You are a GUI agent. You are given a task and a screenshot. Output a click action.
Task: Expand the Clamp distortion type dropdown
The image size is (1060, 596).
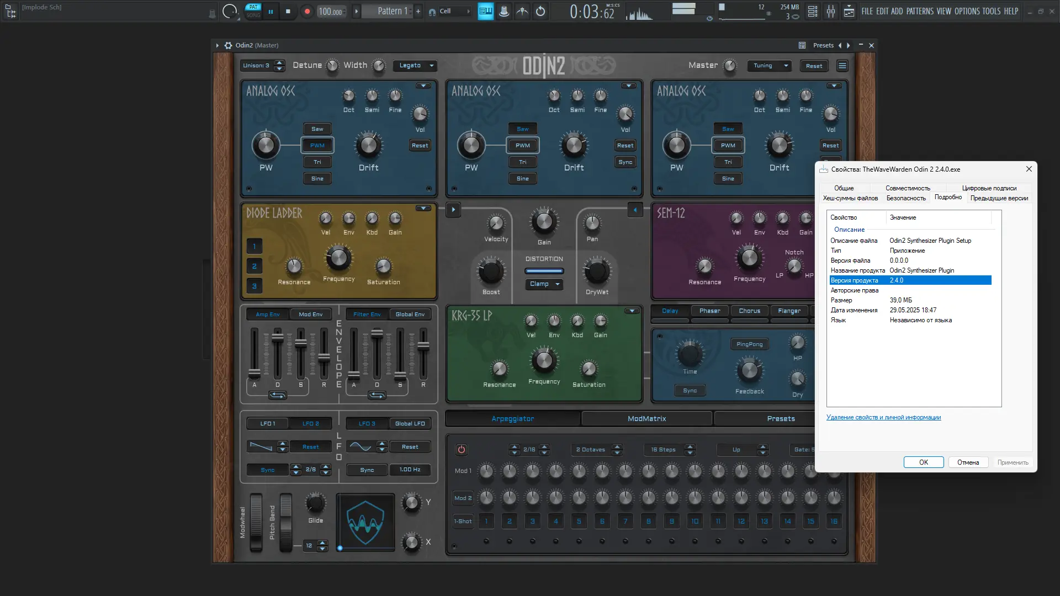click(x=544, y=284)
